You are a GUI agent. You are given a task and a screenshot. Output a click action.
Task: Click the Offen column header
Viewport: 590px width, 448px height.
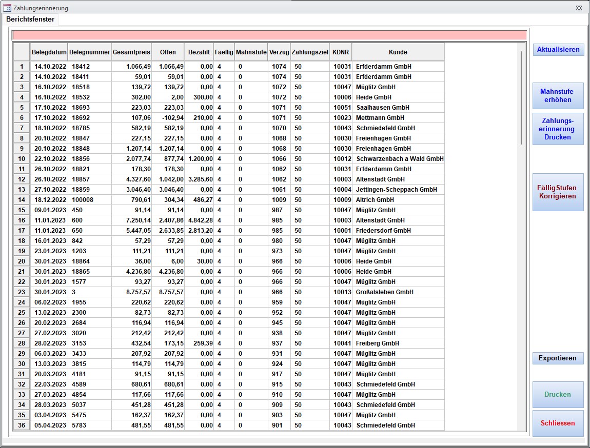tap(168, 52)
